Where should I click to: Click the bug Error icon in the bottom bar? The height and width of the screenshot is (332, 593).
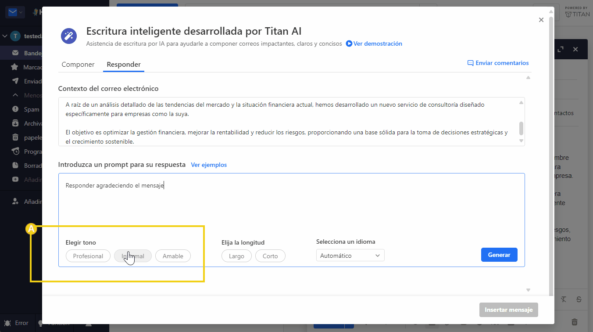pyautogui.click(x=7, y=323)
